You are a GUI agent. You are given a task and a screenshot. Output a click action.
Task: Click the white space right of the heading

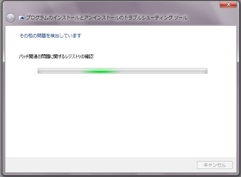click(x=154, y=35)
